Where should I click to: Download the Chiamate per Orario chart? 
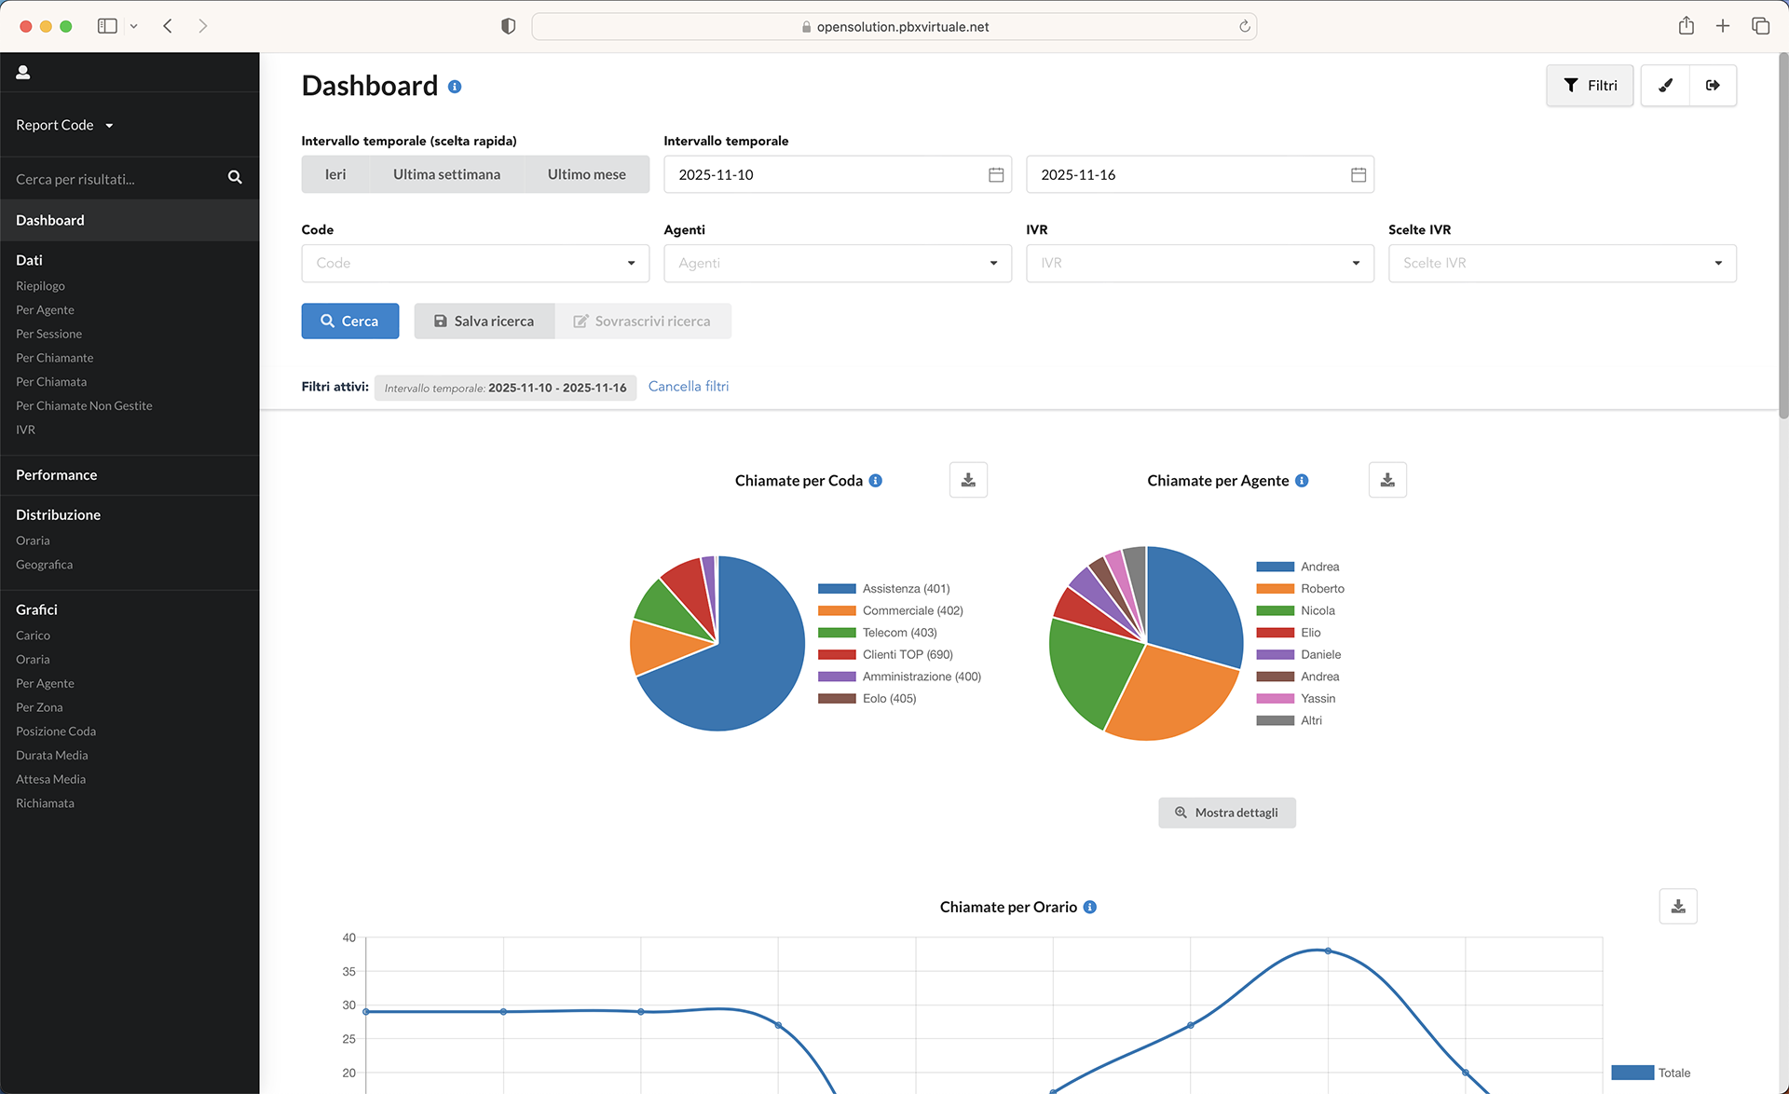point(1678,906)
